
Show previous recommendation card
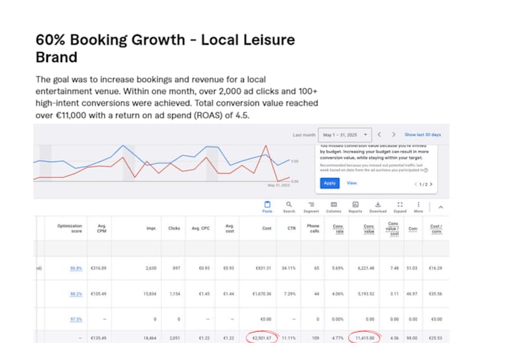[415, 184]
